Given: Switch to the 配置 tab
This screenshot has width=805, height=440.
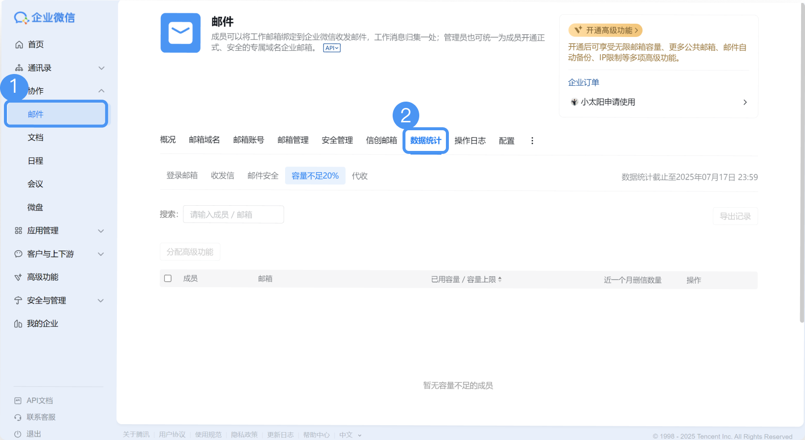Looking at the screenshot, I should click(x=507, y=141).
